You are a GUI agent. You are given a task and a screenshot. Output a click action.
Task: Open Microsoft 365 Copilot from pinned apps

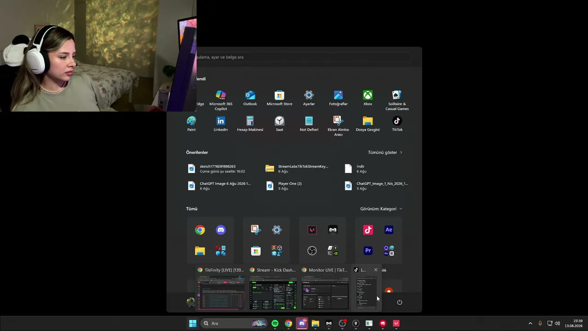pyautogui.click(x=220, y=100)
